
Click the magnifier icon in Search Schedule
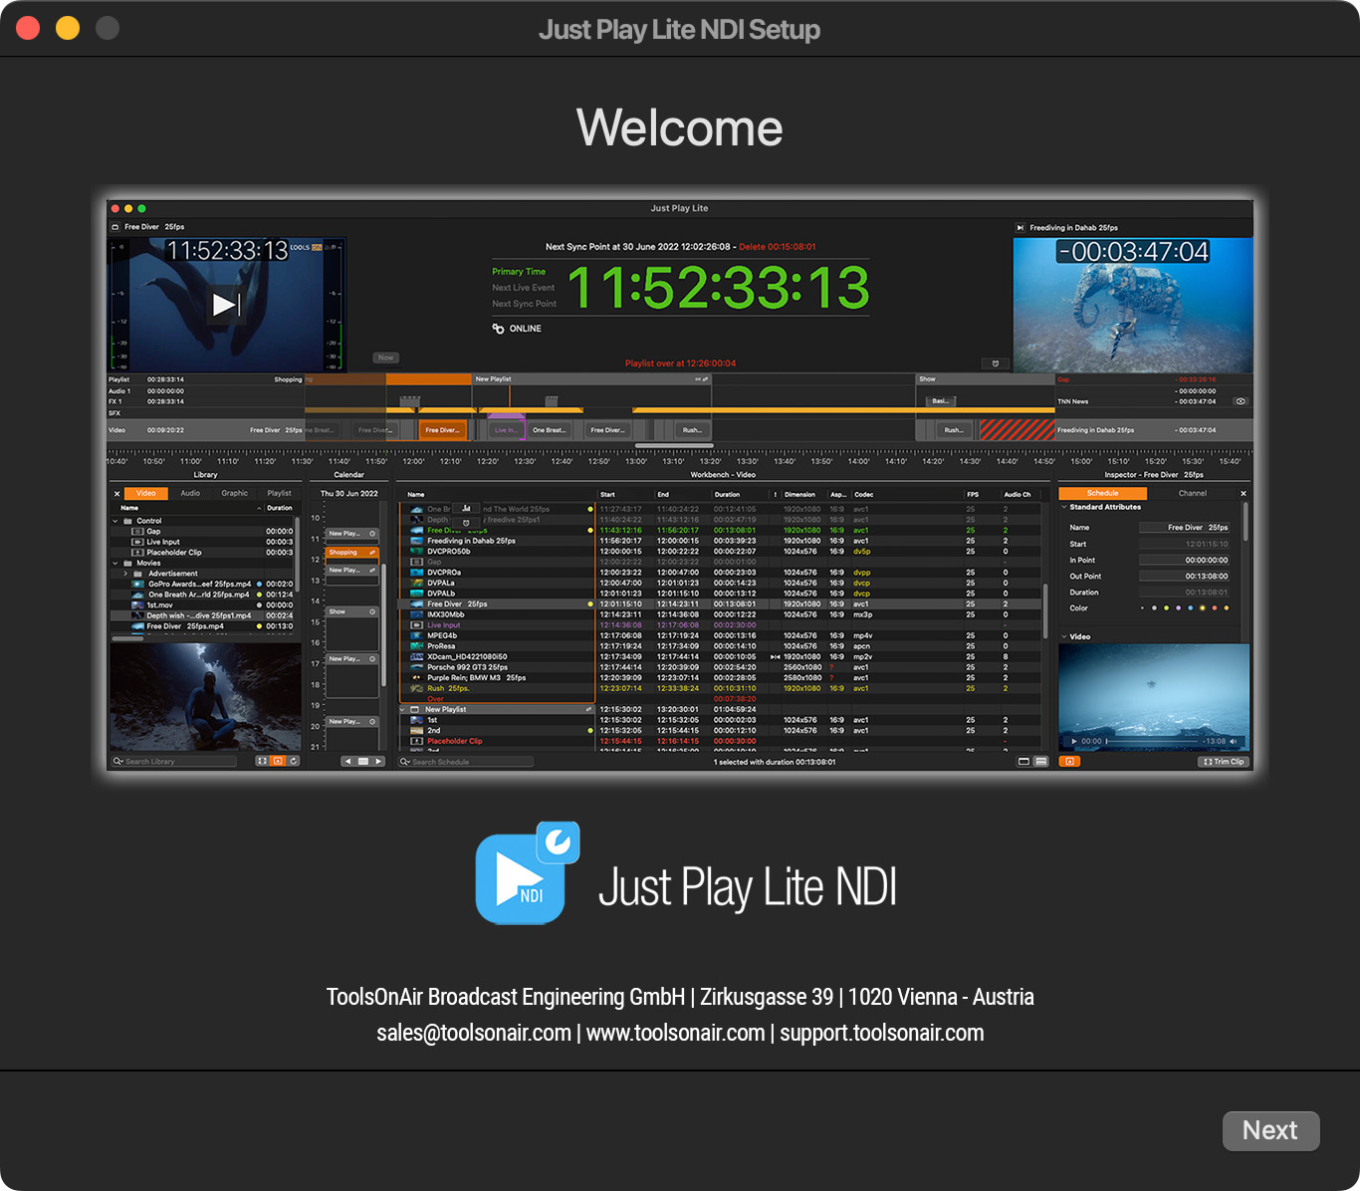[405, 762]
